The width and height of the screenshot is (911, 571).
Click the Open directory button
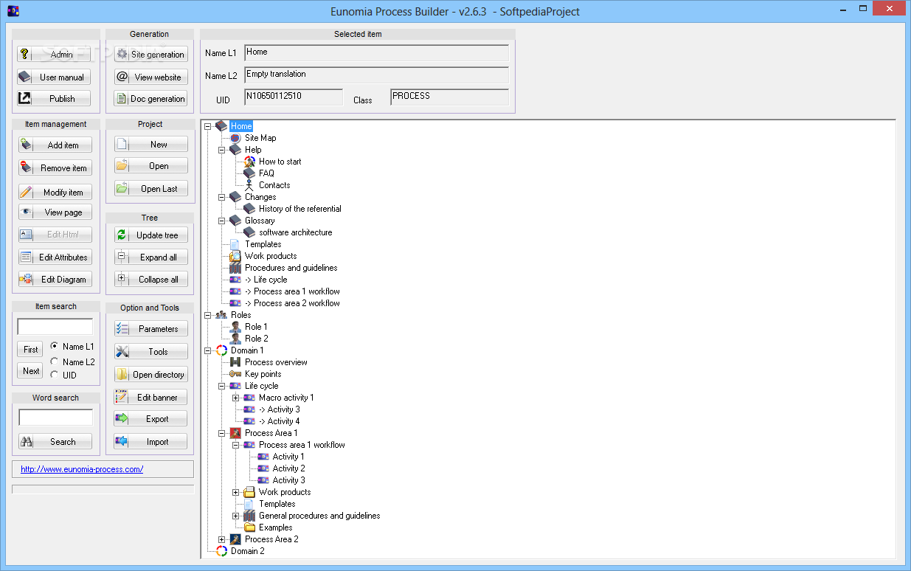(x=150, y=374)
